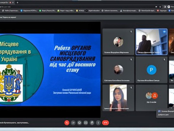The height and width of the screenshot is (131, 174).
Task: Open the 'Ще 3 особи' more participants tile
Action: (152, 98)
